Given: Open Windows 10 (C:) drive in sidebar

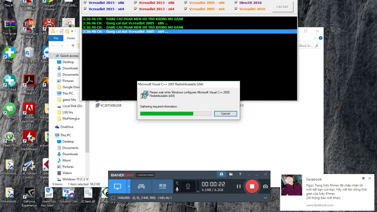Looking at the screenshot, I should pos(73,179).
